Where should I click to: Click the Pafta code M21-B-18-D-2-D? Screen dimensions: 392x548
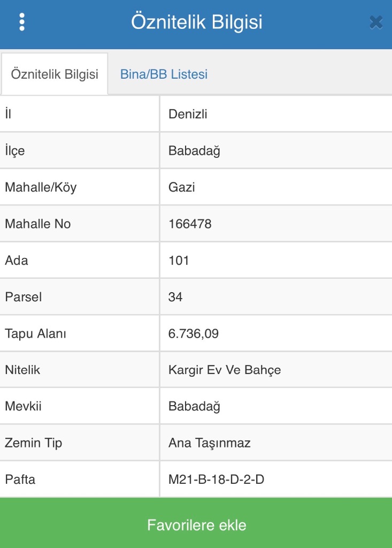(x=216, y=479)
